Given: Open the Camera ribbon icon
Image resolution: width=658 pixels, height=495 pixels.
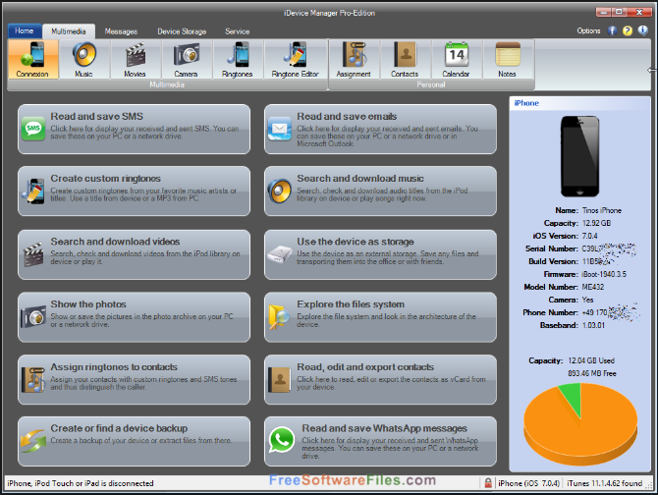Looking at the screenshot, I should point(187,59).
